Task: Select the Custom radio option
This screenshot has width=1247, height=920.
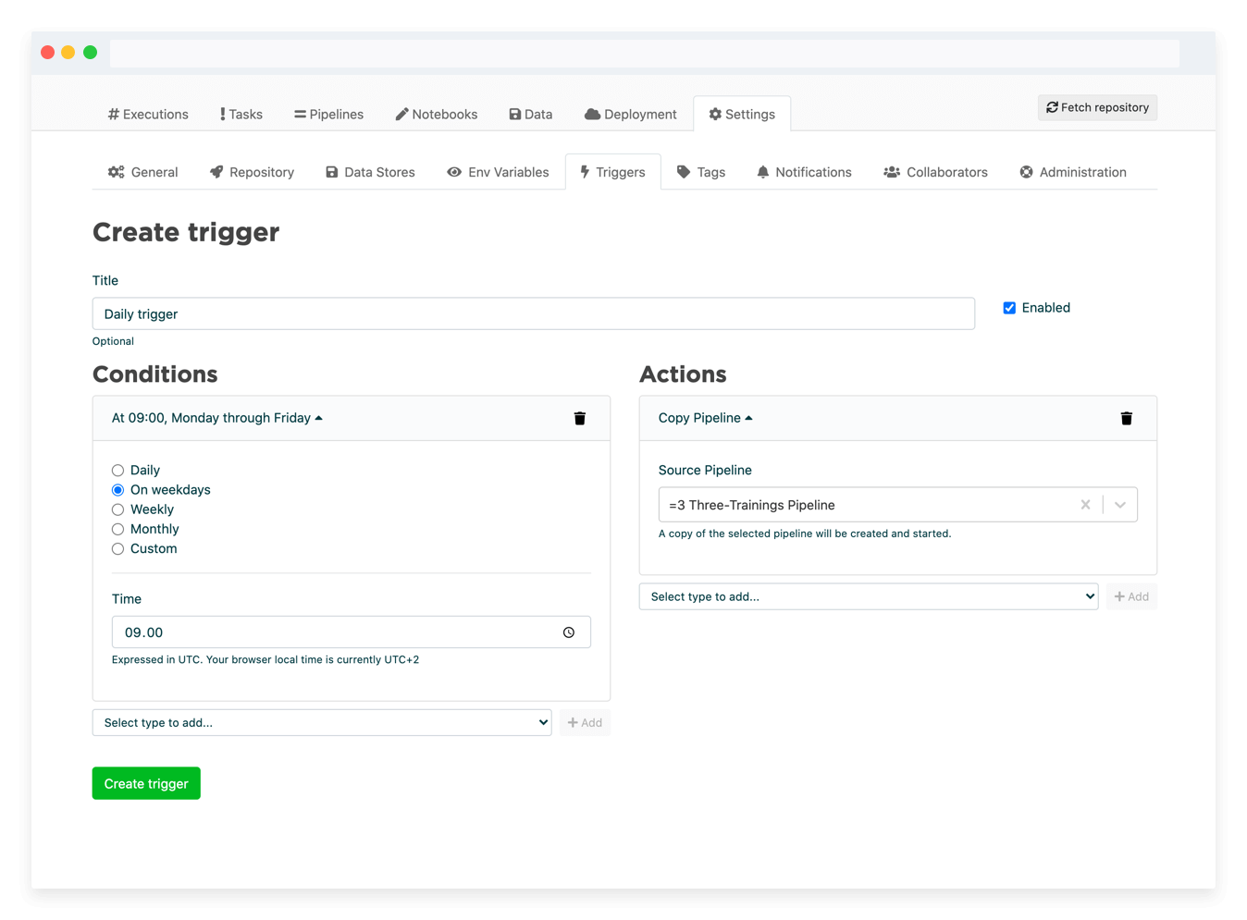Action: pos(117,549)
